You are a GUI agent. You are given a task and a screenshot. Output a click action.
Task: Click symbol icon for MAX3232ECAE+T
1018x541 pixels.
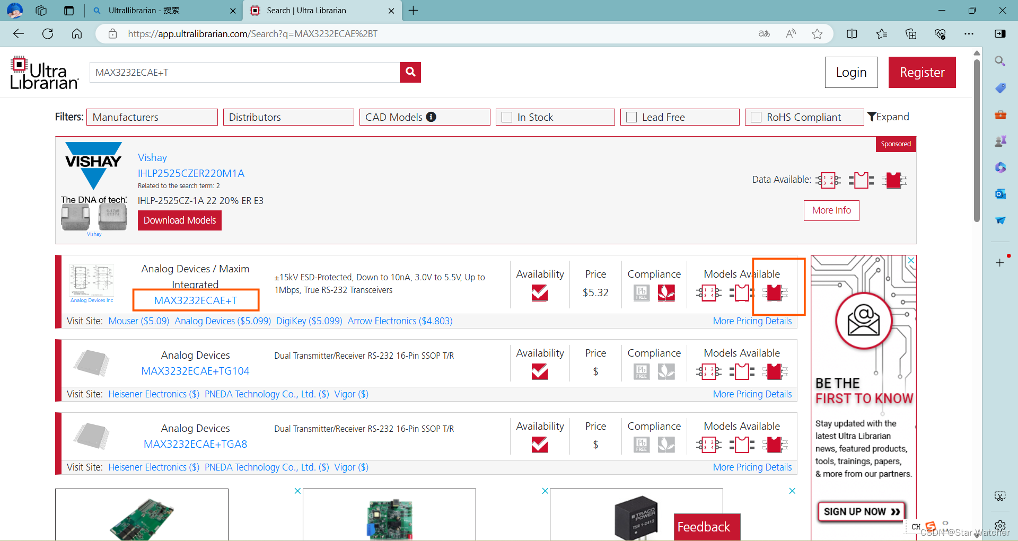click(x=709, y=292)
